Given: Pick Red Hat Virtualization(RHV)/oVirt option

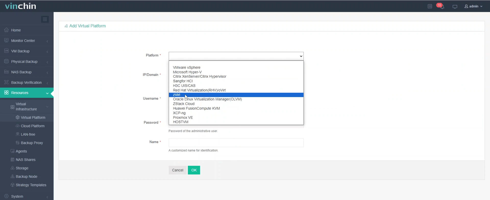Looking at the screenshot, I should (x=236, y=90).
